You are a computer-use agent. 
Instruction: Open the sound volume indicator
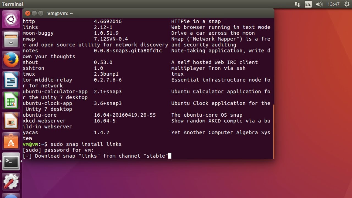click(319, 4)
